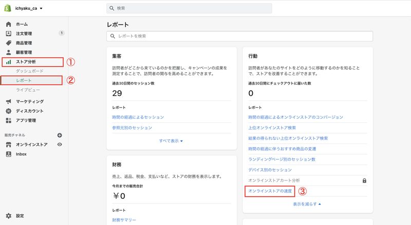
Task: Open 時間の経過によるオンラインストアのコンバージョン report
Action: point(296,117)
